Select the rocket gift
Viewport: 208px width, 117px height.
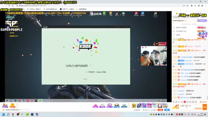(x=139, y=106)
